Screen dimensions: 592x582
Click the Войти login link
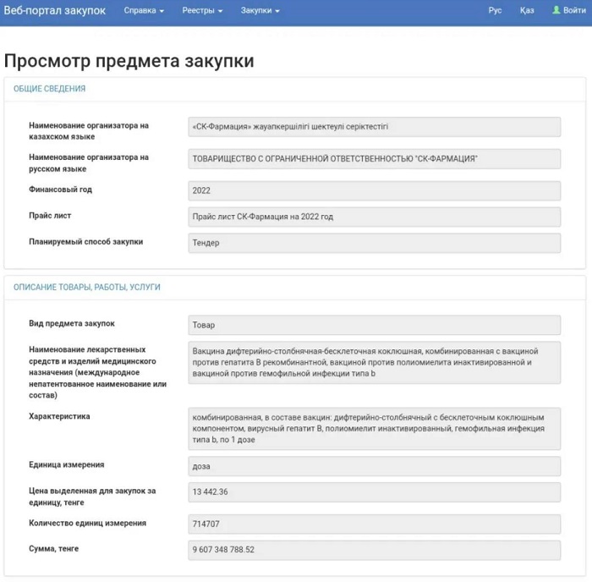tap(574, 10)
